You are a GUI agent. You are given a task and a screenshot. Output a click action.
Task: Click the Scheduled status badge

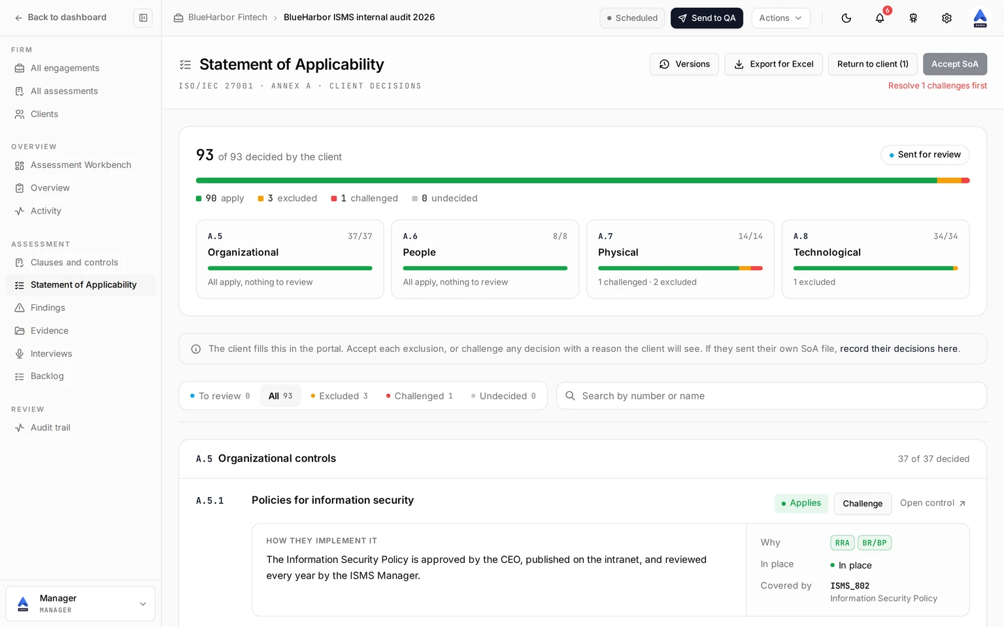tap(632, 18)
